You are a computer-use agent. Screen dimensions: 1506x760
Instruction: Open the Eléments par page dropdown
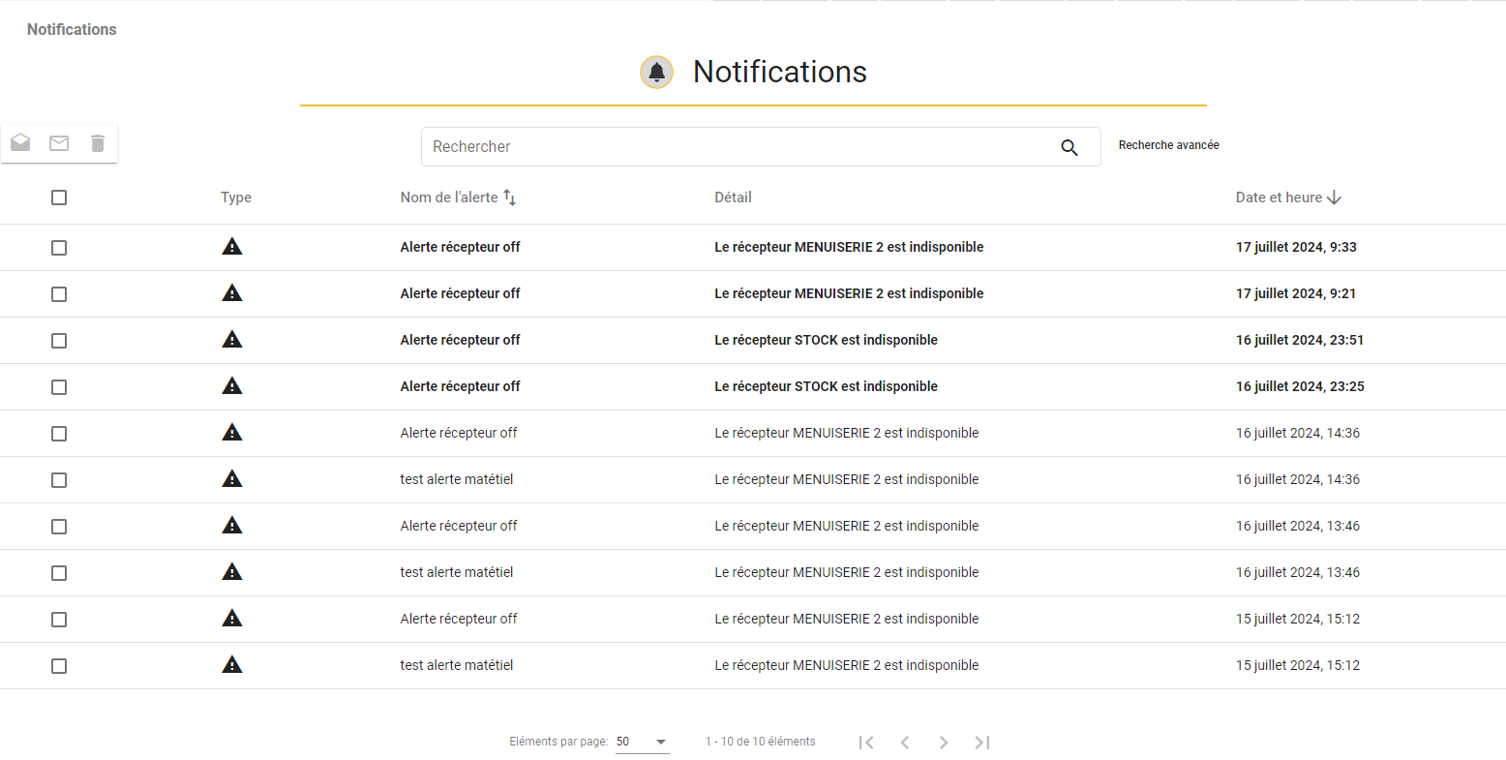click(643, 742)
